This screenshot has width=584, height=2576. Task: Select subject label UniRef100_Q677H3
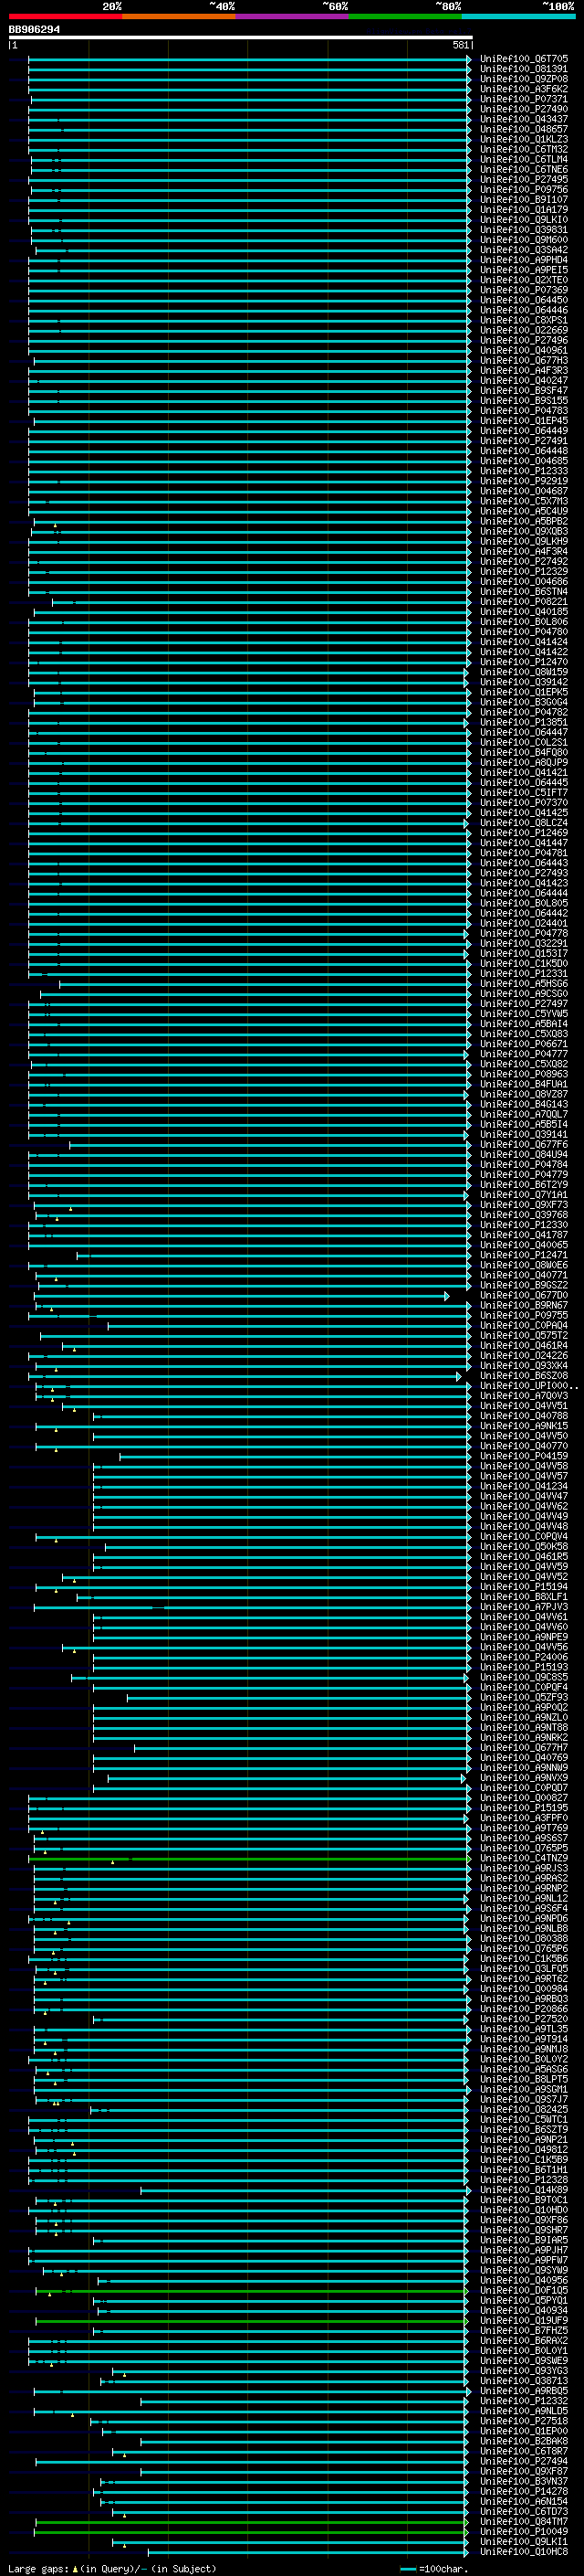coord(523,360)
